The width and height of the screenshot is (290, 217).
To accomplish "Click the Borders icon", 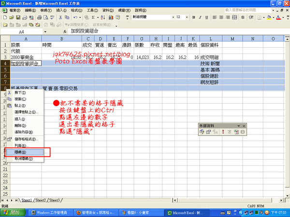I will 259,17.
